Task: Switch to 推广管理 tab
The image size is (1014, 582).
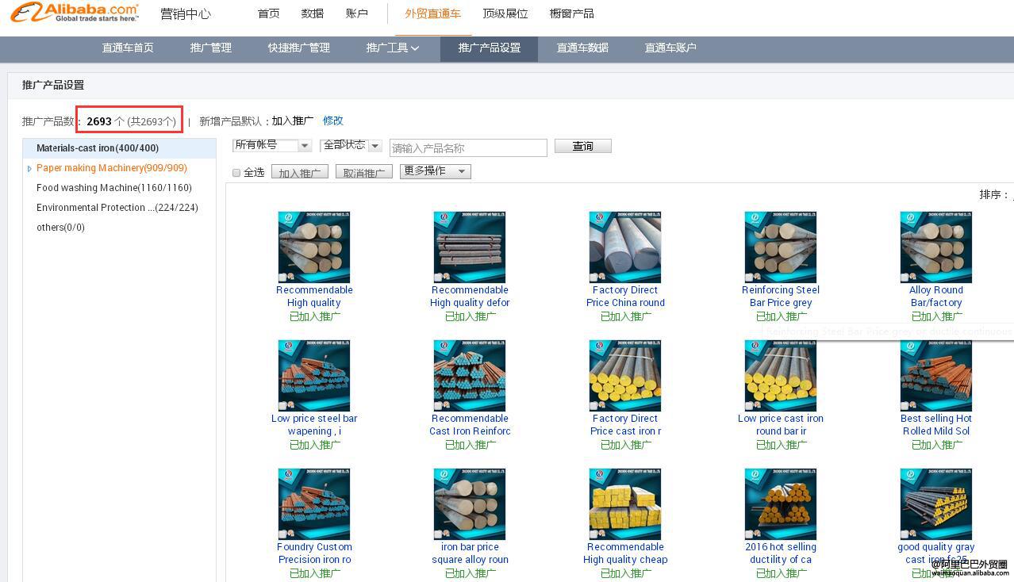Action: tap(211, 48)
